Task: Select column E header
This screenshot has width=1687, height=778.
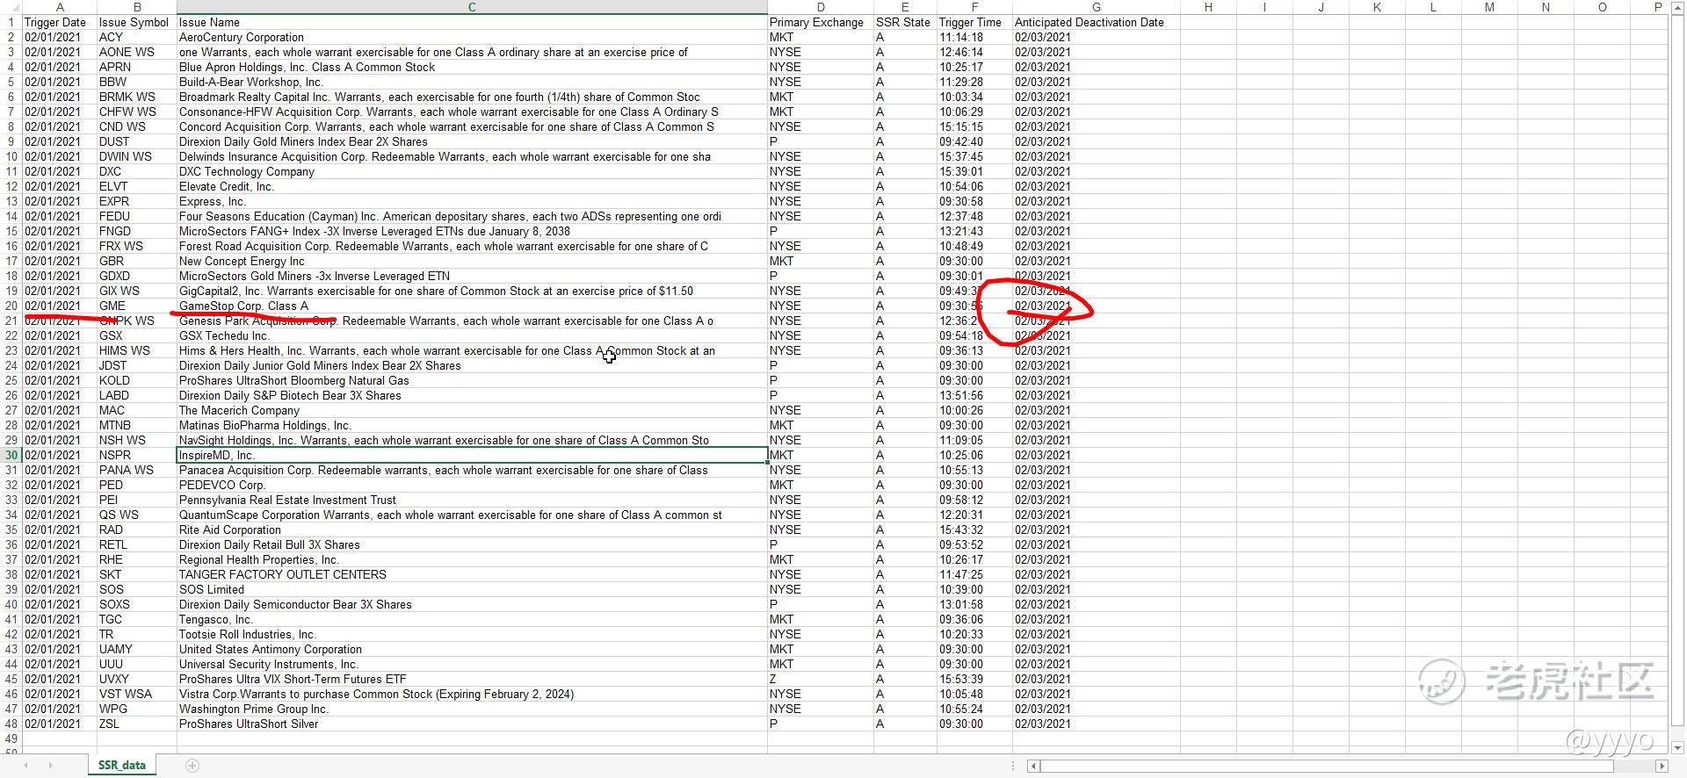Action: tap(905, 7)
